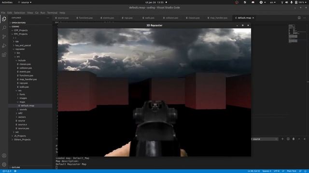This screenshot has width=309, height=173.
Task: Click 'Plain Text' language mode in status bar
Action: click(x=292, y=171)
